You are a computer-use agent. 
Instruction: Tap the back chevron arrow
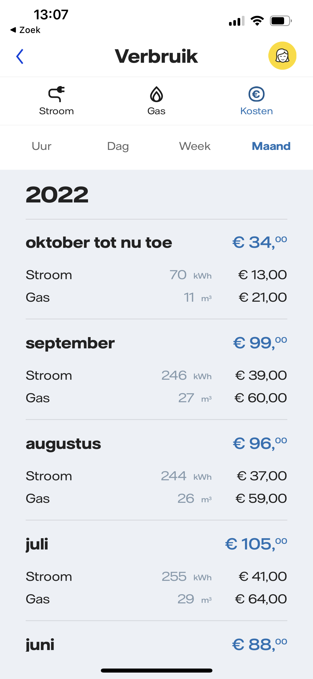pos(20,56)
